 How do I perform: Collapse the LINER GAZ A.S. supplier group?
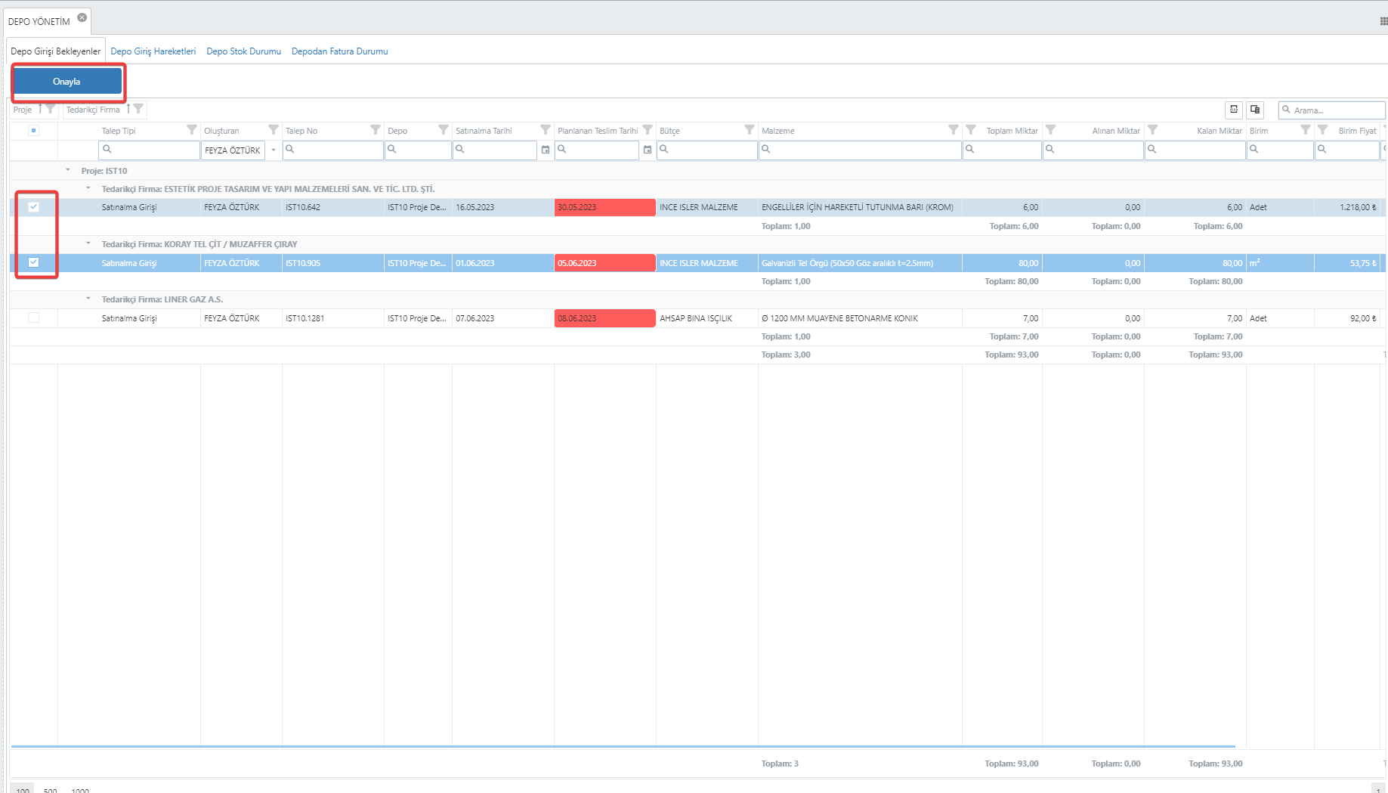point(88,299)
